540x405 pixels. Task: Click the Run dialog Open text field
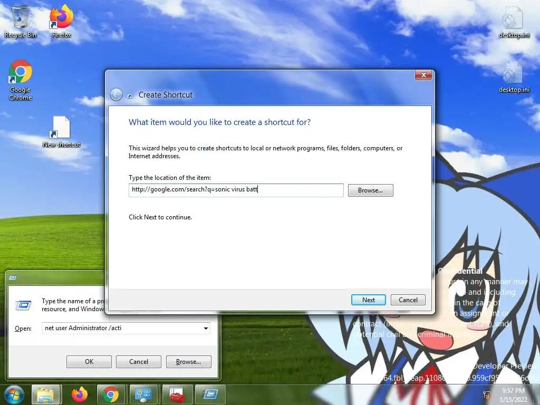pos(122,328)
